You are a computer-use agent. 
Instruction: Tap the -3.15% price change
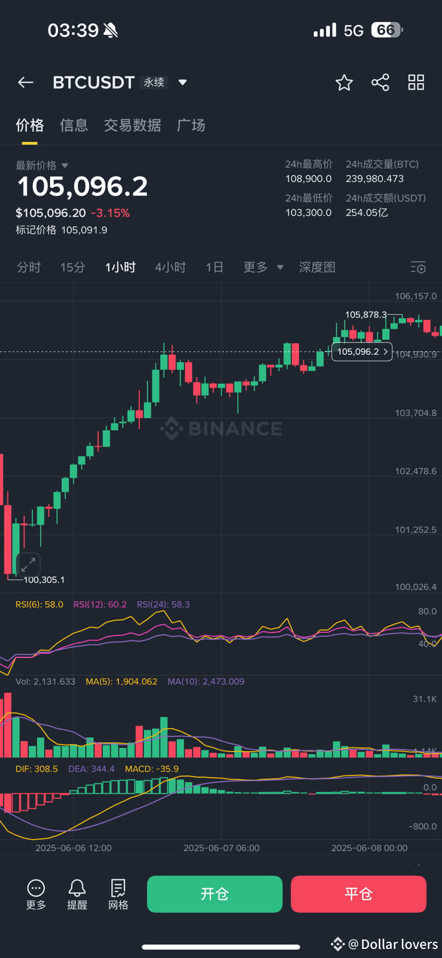[x=111, y=213]
